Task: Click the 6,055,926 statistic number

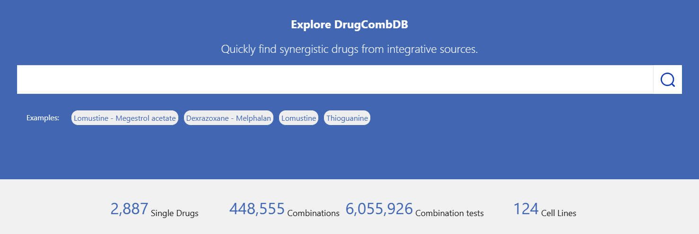Action: pos(379,209)
